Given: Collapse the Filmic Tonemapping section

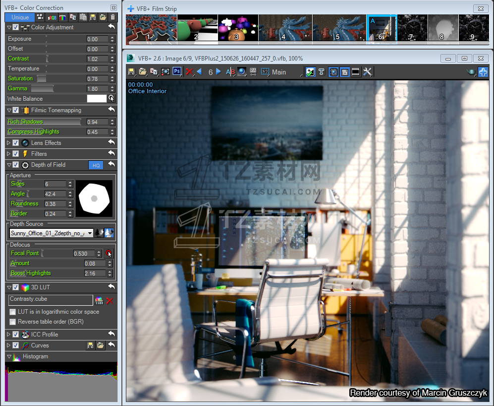Looking at the screenshot, I should pos(9,110).
